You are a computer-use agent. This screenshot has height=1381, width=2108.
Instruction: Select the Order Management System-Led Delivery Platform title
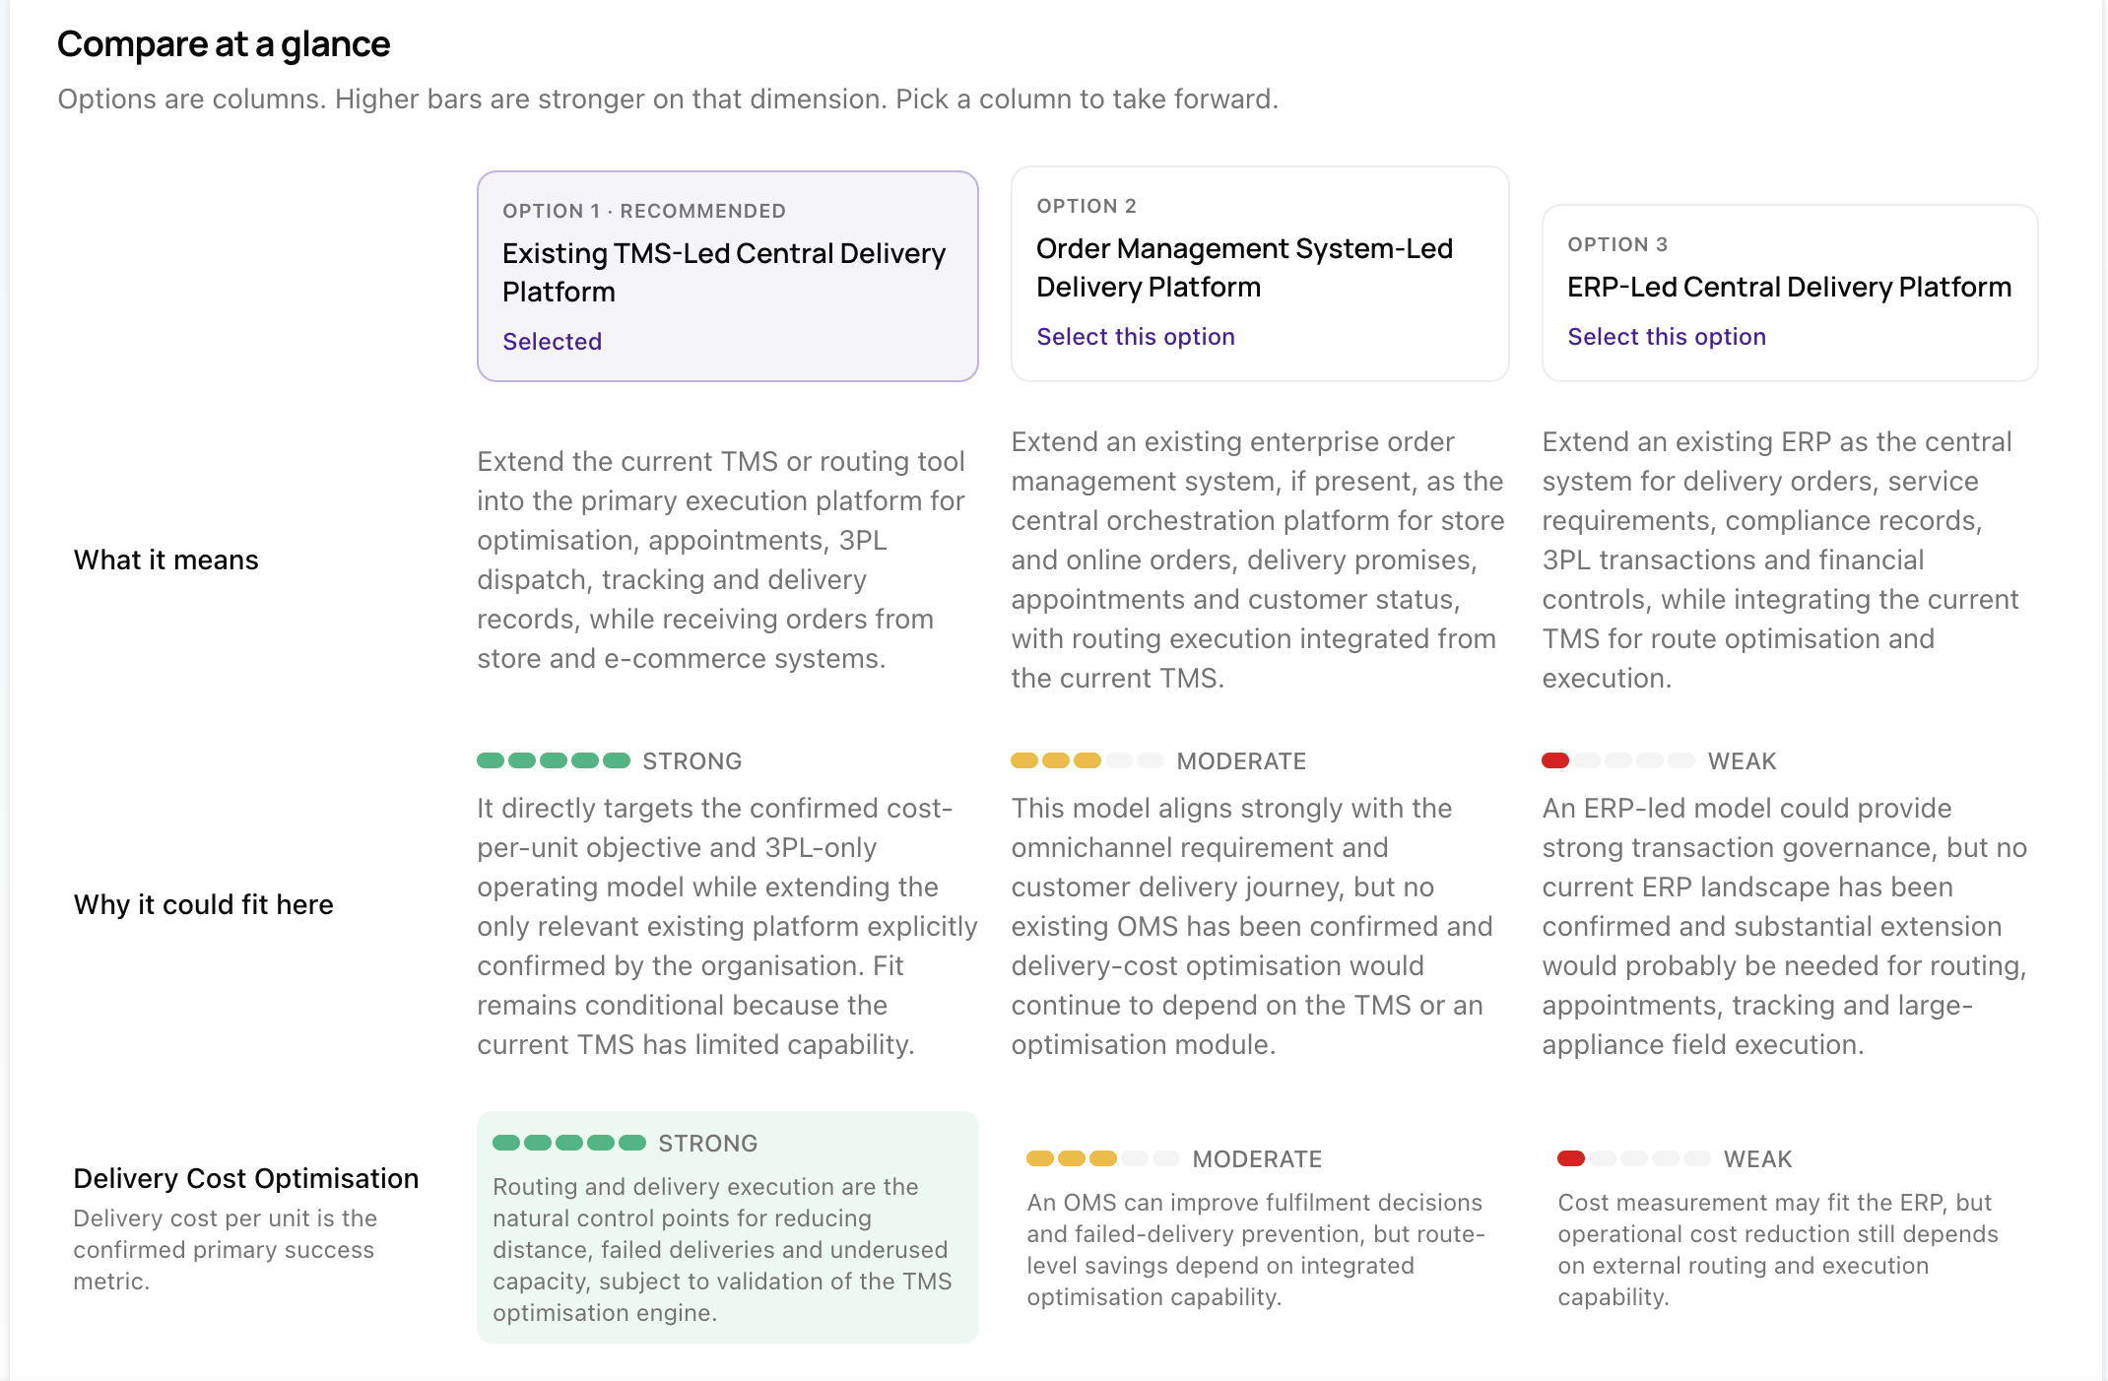click(1244, 268)
